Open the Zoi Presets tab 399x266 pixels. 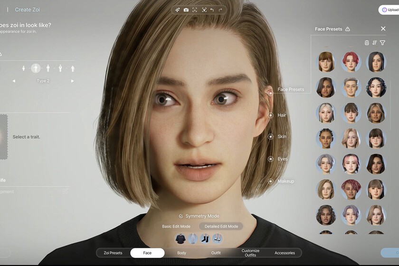coord(113,253)
